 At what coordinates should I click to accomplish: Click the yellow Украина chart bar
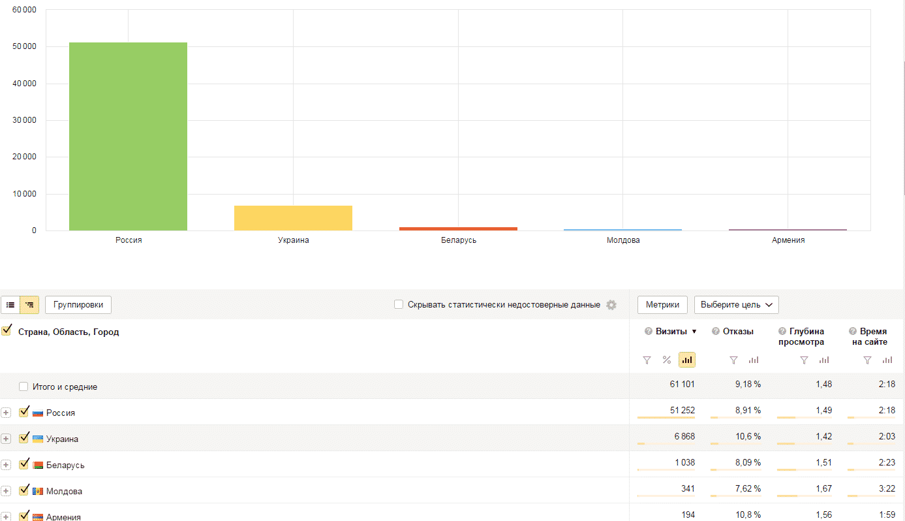(x=293, y=218)
